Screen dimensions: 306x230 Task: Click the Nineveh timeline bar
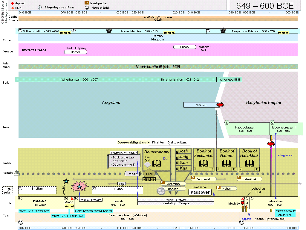pos(201,105)
